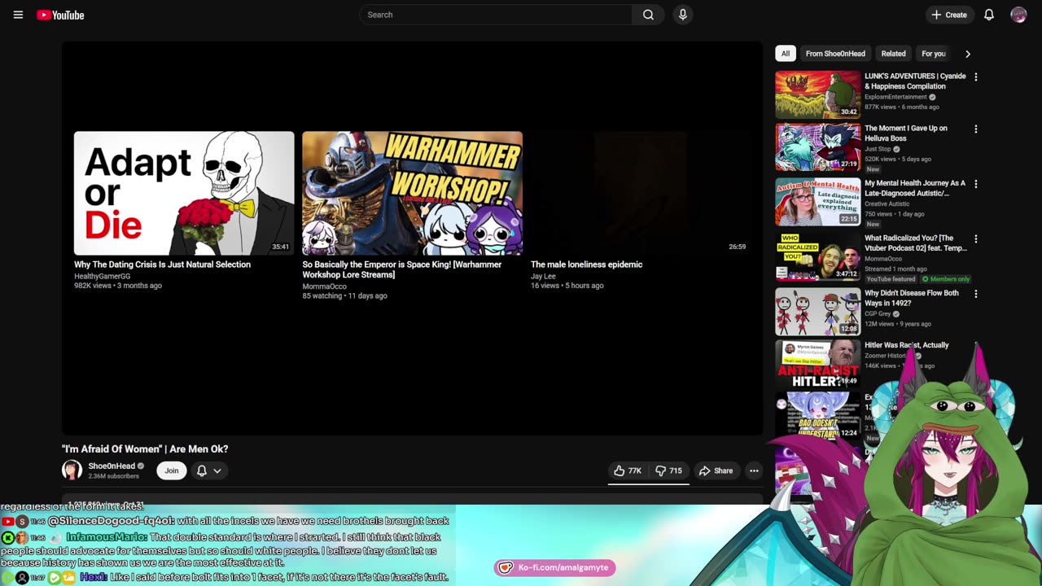1042x586 pixels.
Task: Click the Create button
Action: click(x=949, y=15)
